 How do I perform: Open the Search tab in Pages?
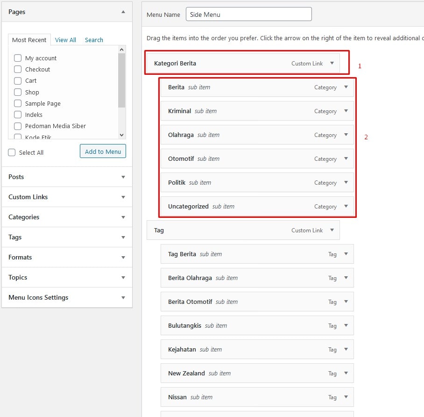[94, 40]
